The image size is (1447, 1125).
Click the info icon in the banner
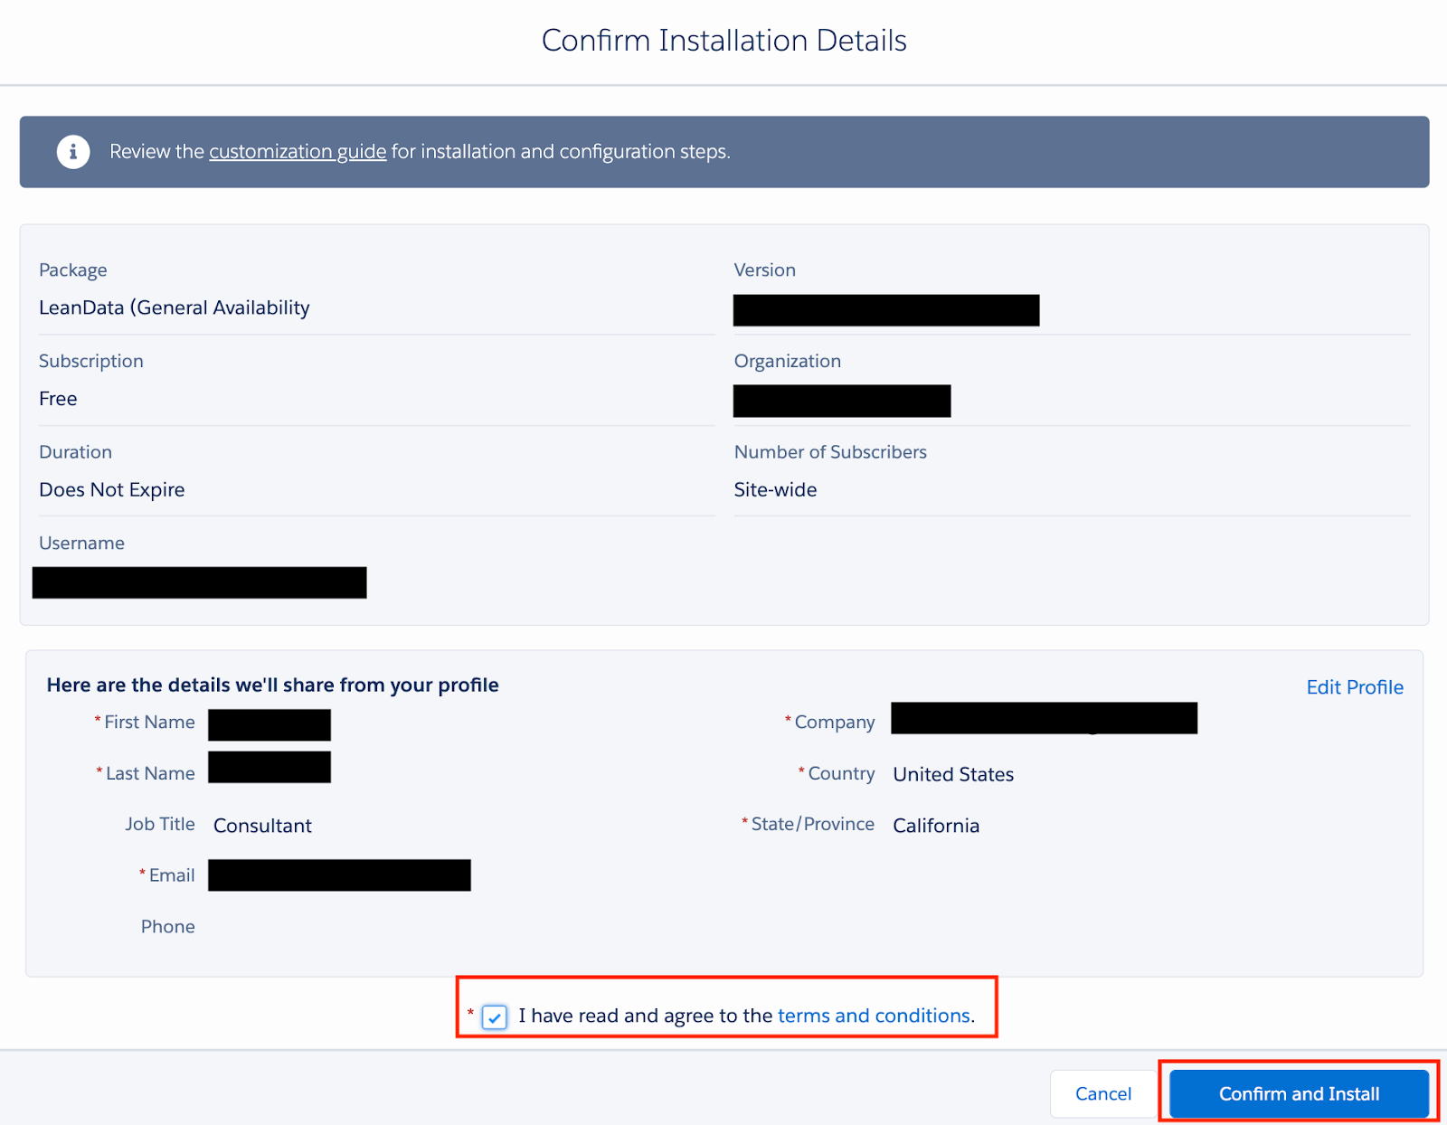tap(73, 152)
